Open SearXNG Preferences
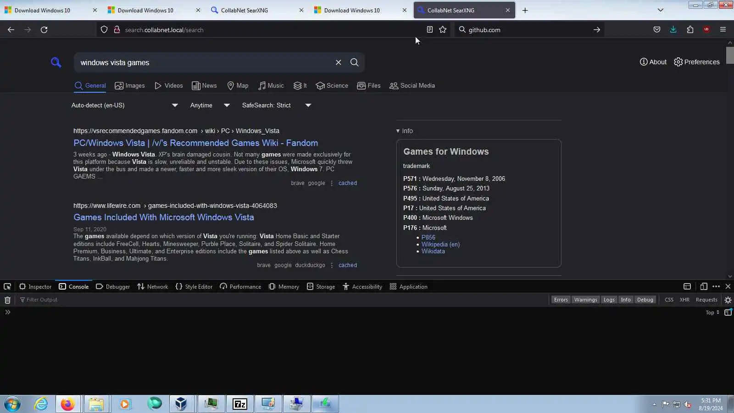The height and width of the screenshot is (413, 734). 697,62
